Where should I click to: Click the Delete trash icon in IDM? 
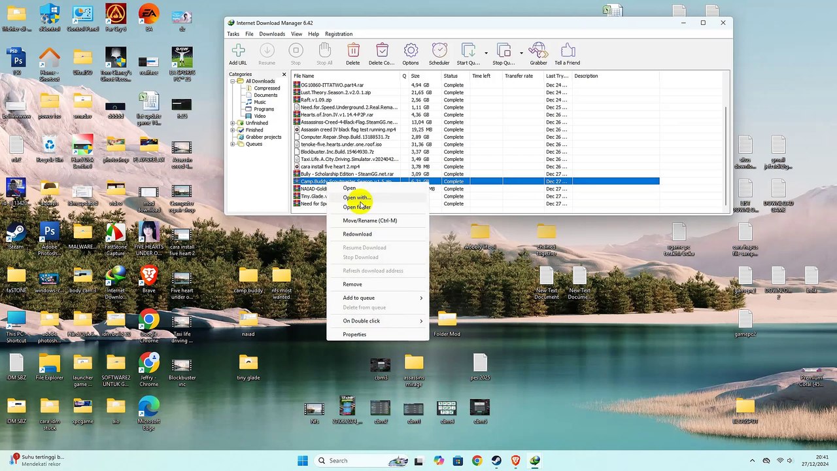click(353, 54)
